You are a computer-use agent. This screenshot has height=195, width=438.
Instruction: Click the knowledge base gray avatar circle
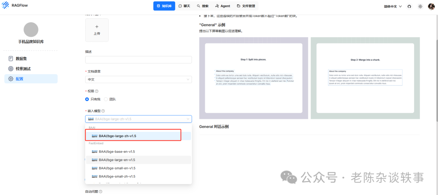31,30
